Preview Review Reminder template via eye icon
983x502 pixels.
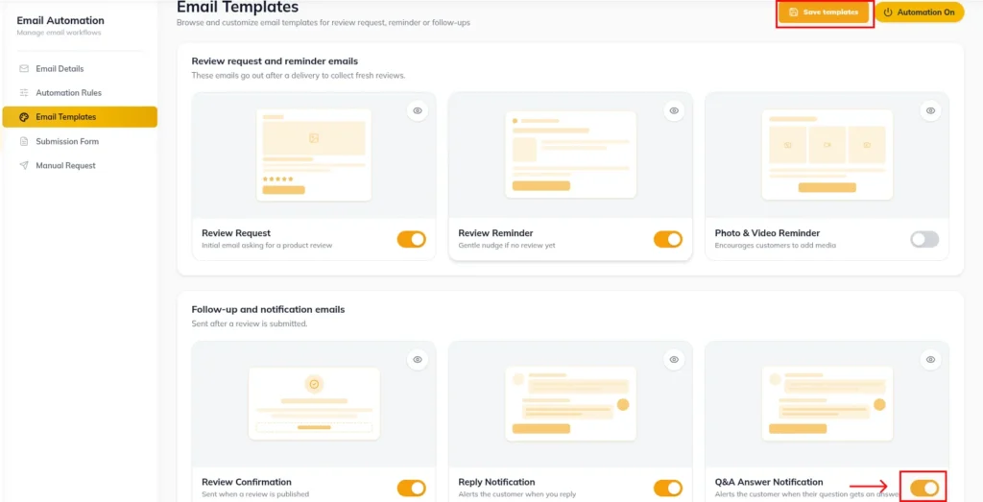[x=674, y=110]
